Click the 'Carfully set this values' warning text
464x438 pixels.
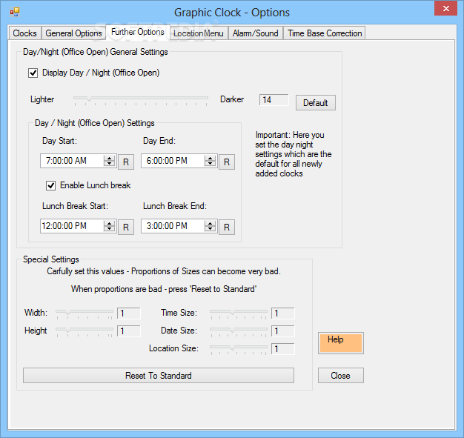click(164, 271)
